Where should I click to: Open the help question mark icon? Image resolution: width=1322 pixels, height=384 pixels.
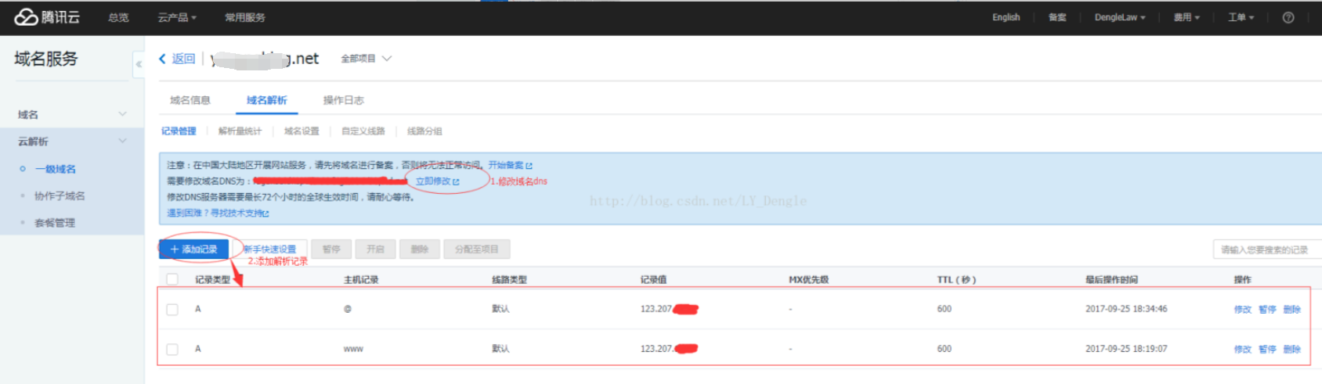pos(1288,17)
